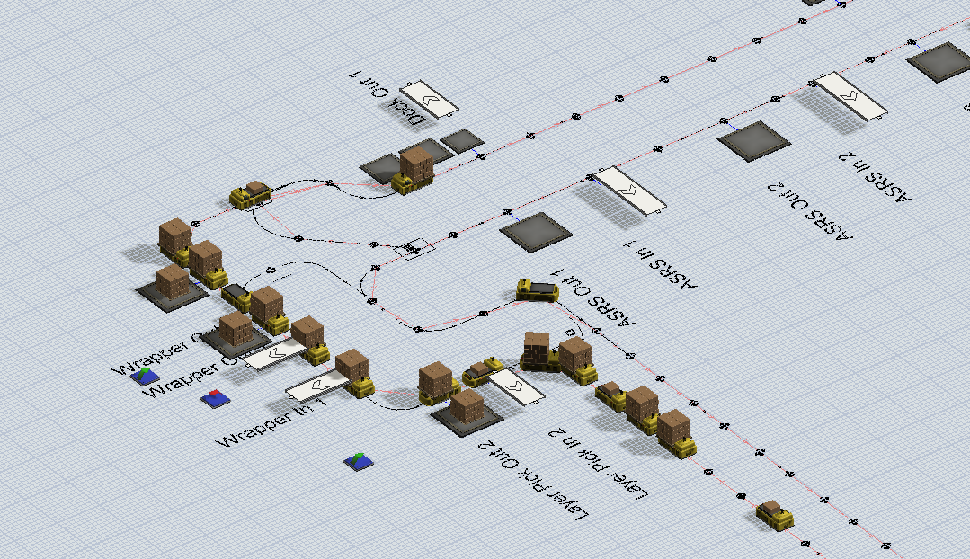Select the dark pad at far top right
970x559 pixels.
pyautogui.click(x=940, y=59)
